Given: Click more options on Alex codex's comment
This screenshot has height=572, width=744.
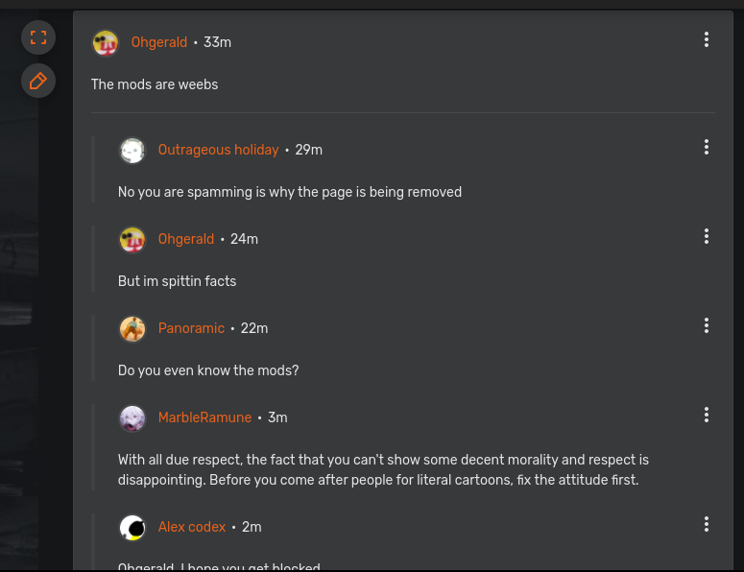Looking at the screenshot, I should (x=707, y=524).
